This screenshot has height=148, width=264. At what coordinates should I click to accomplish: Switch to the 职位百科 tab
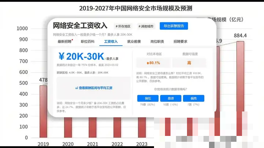point(88,41)
